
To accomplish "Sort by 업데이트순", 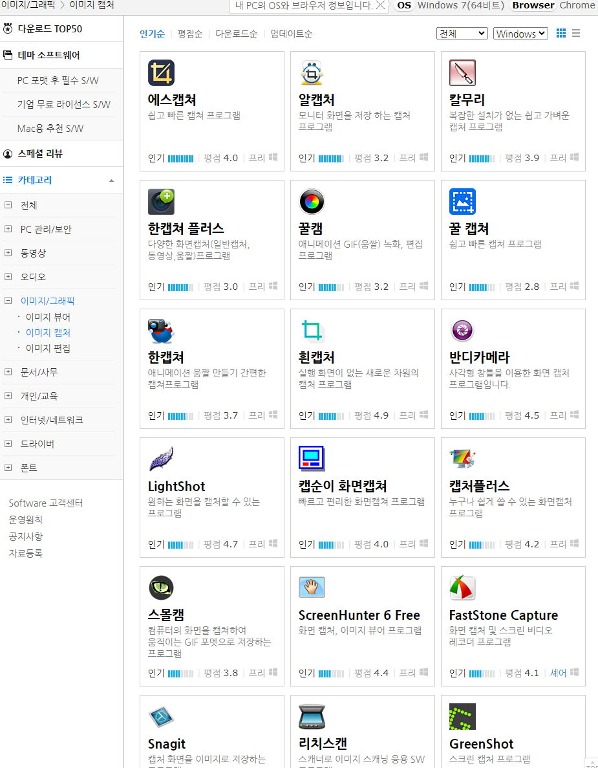I will 291,34.
